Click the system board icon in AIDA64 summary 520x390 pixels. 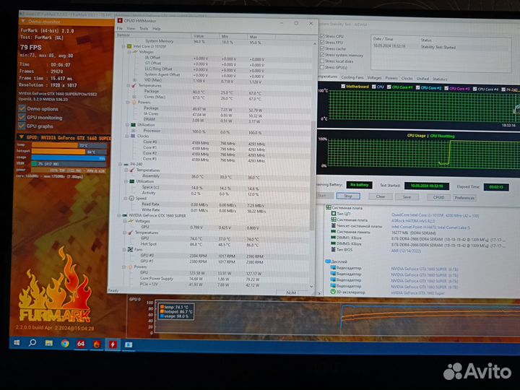pyautogui.click(x=329, y=207)
